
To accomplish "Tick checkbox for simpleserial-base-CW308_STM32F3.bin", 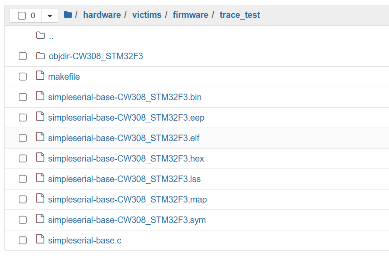I will click(23, 97).
